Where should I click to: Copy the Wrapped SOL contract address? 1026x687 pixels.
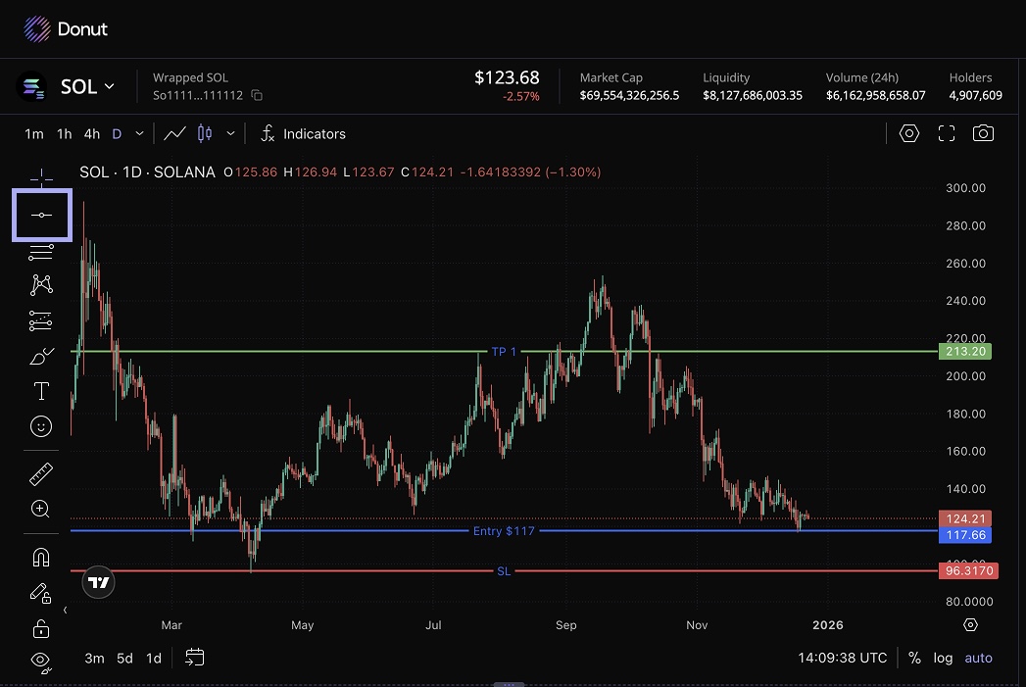click(257, 95)
